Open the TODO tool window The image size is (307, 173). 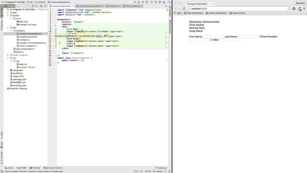pyautogui.click(x=22, y=168)
